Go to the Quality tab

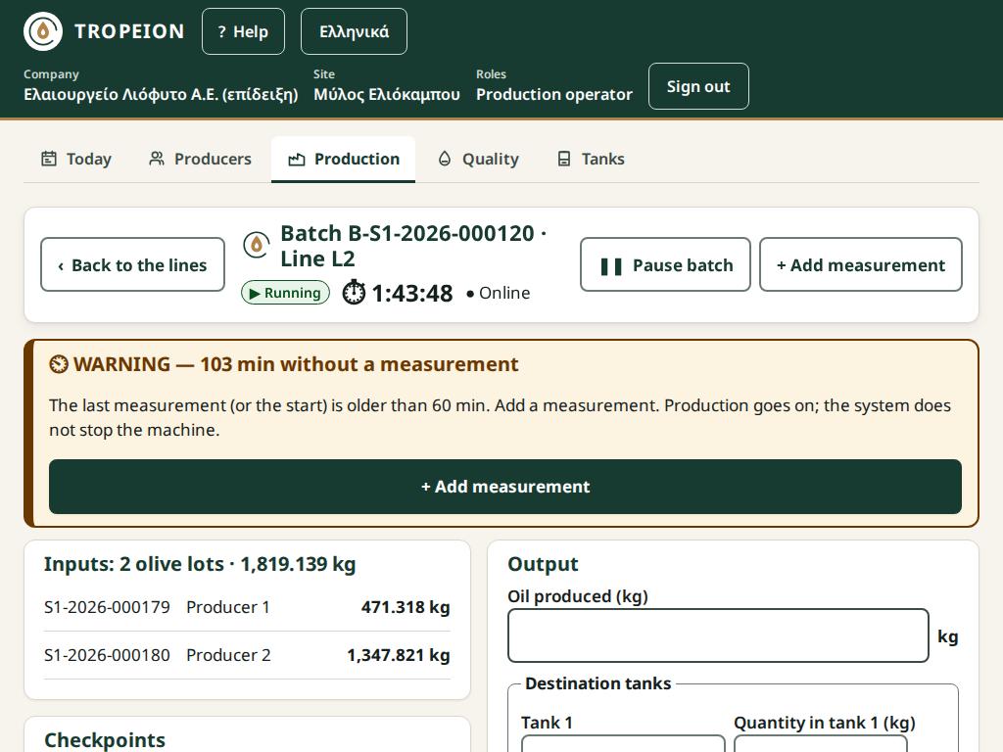point(478,160)
